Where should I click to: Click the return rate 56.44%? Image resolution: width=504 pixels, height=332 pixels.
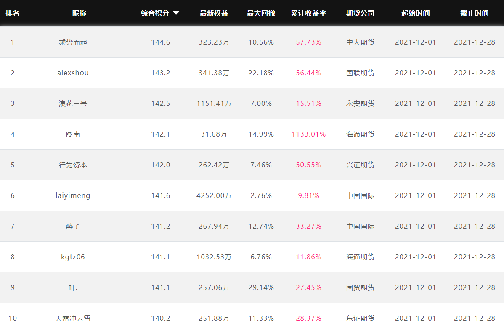308,73
